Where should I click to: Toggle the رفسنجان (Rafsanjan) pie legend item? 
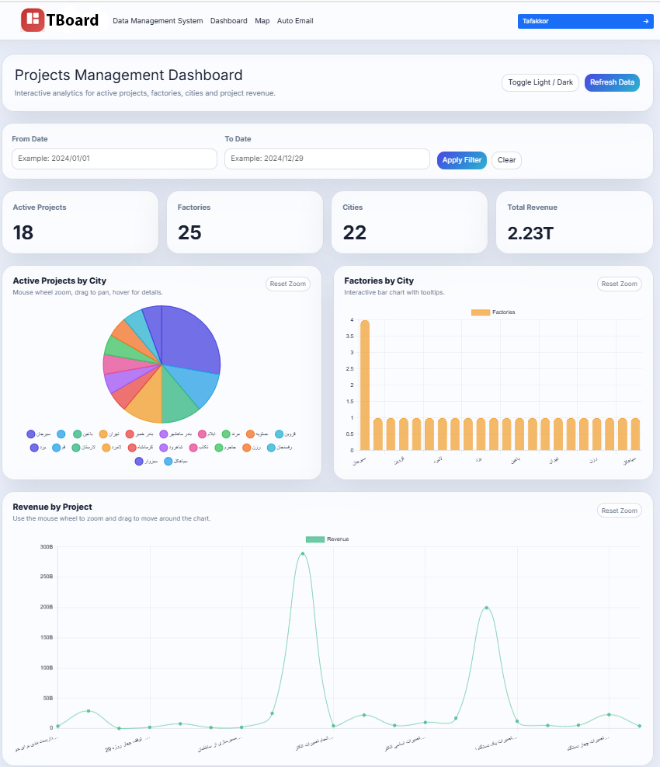pos(280,448)
